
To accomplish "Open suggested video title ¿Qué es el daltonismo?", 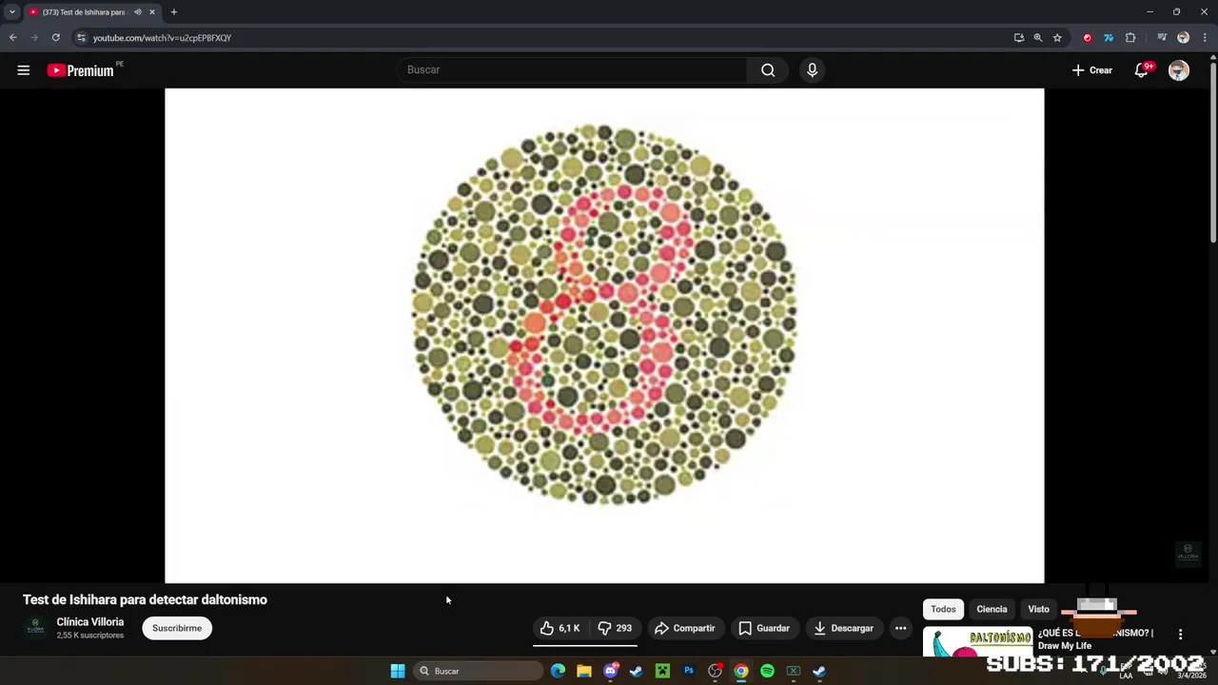I will pos(1095,639).
